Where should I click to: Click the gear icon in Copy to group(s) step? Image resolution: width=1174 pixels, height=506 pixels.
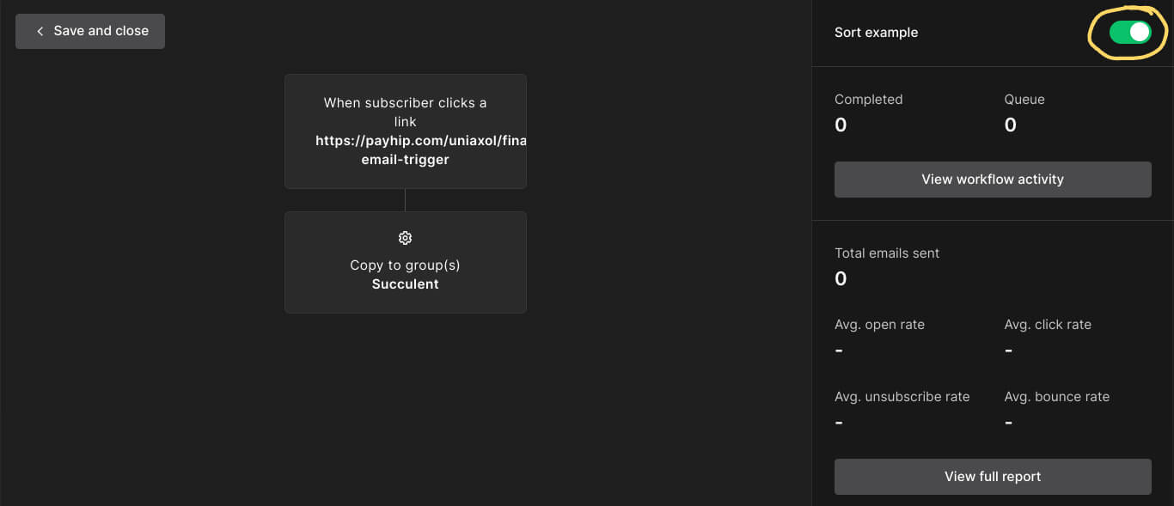(x=406, y=238)
